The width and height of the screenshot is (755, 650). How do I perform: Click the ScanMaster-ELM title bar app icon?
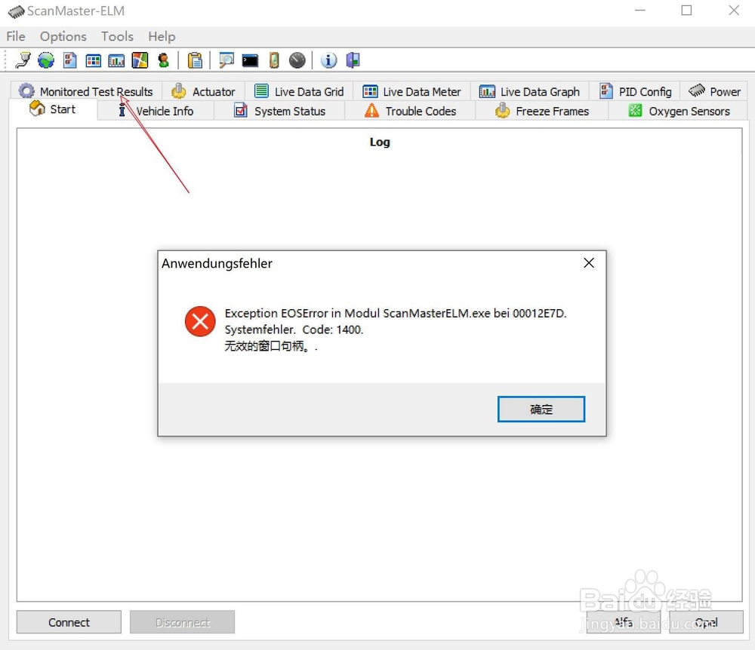[16, 11]
